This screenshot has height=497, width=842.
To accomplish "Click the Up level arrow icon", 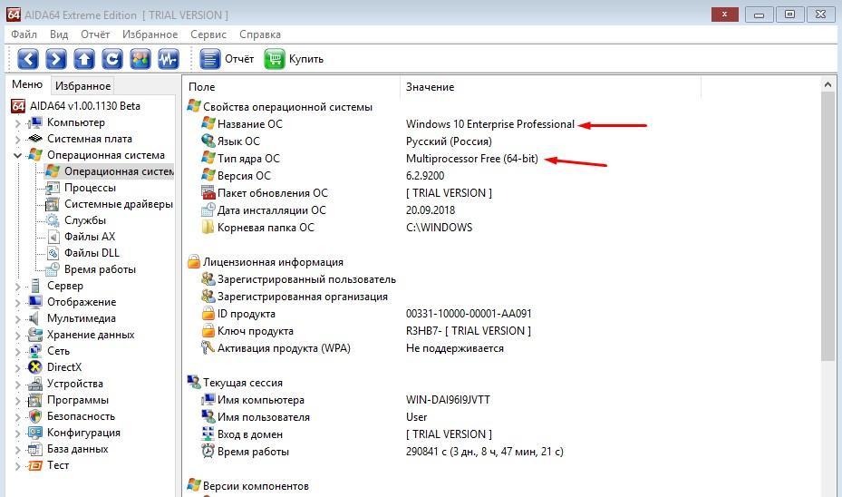I will click(83, 59).
